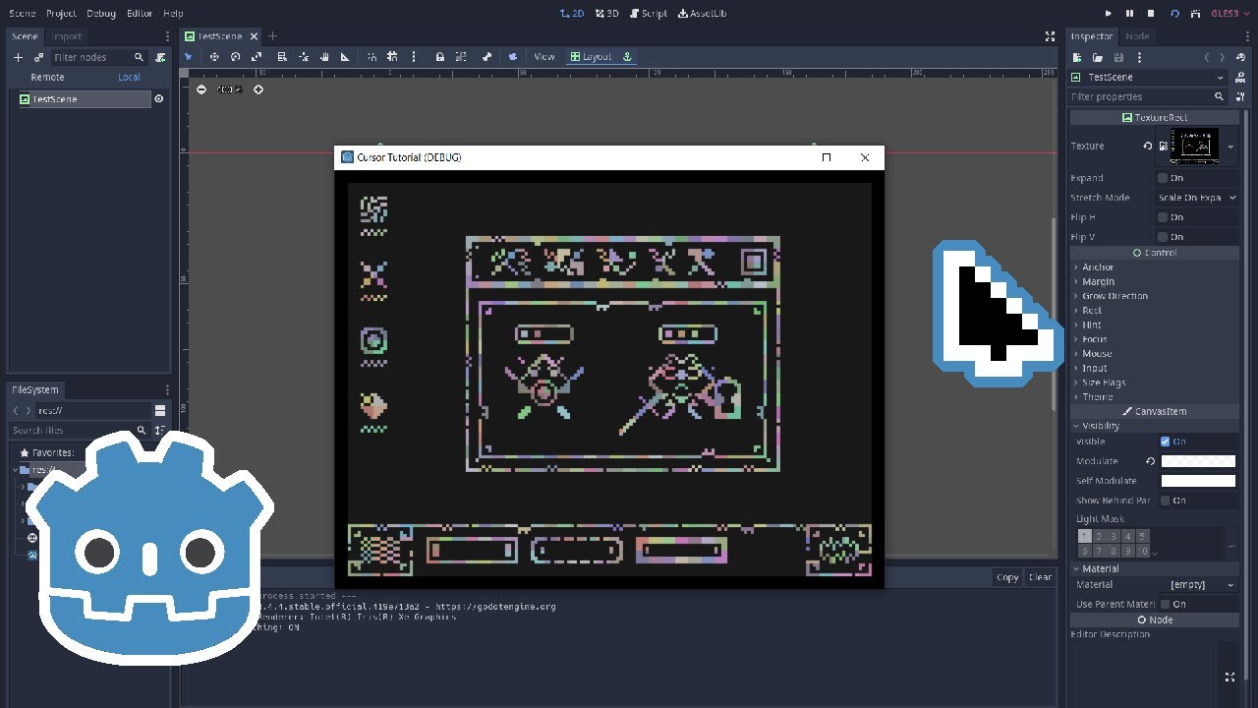Image resolution: width=1258 pixels, height=708 pixels.
Task: Open the Debug menu
Action: [x=101, y=14]
